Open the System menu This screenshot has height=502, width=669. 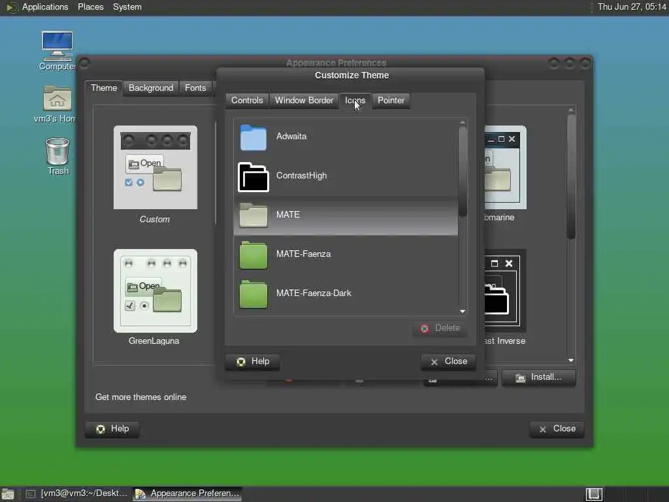click(x=127, y=7)
